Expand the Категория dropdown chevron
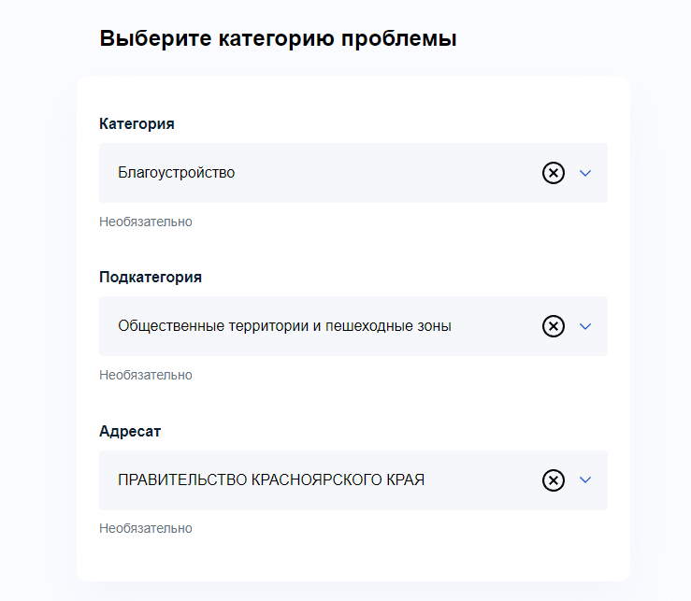The image size is (691, 601). (x=584, y=173)
